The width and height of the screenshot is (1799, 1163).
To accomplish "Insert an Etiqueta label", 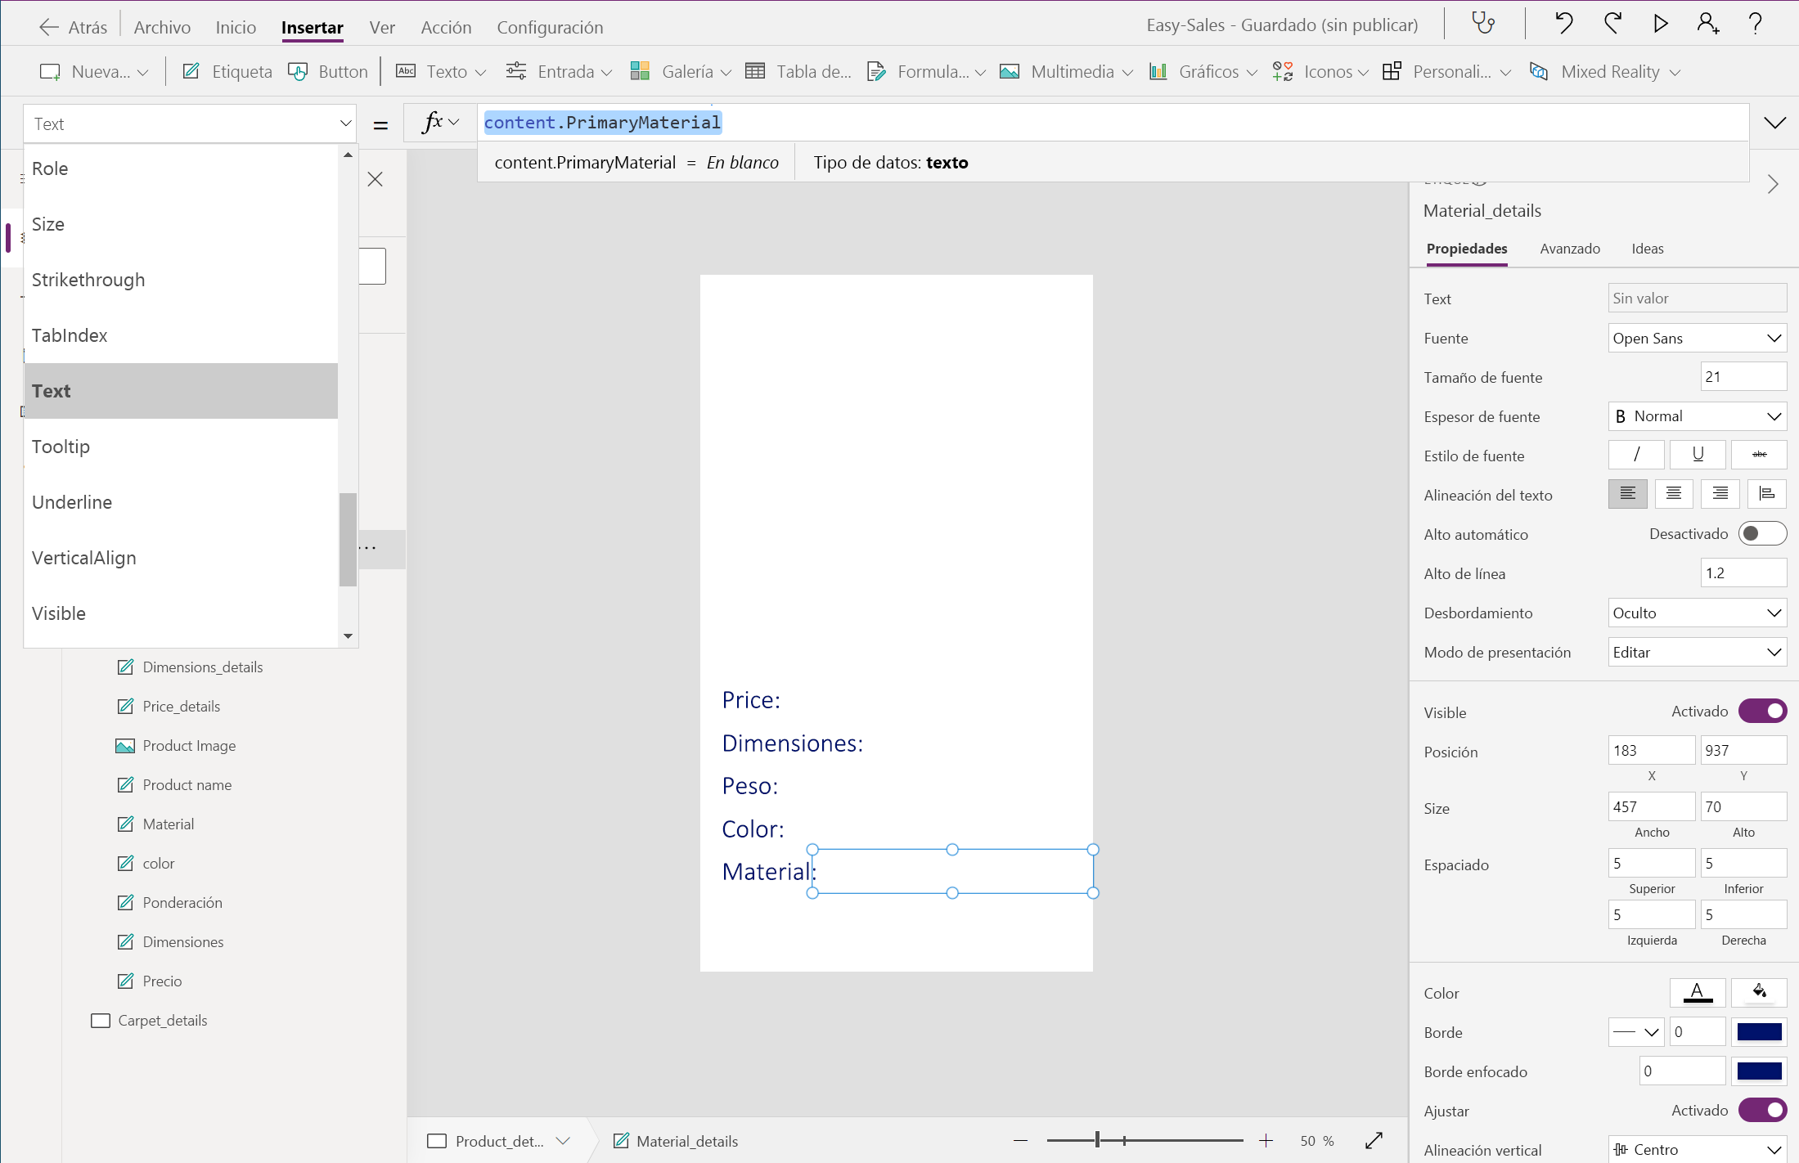I will coord(227,72).
